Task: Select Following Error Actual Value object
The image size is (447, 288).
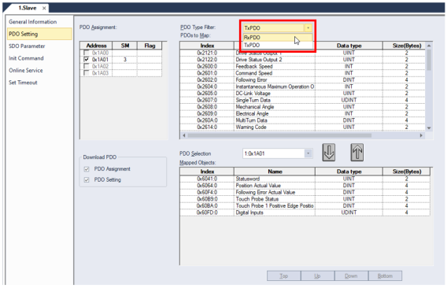Action: [305, 192]
